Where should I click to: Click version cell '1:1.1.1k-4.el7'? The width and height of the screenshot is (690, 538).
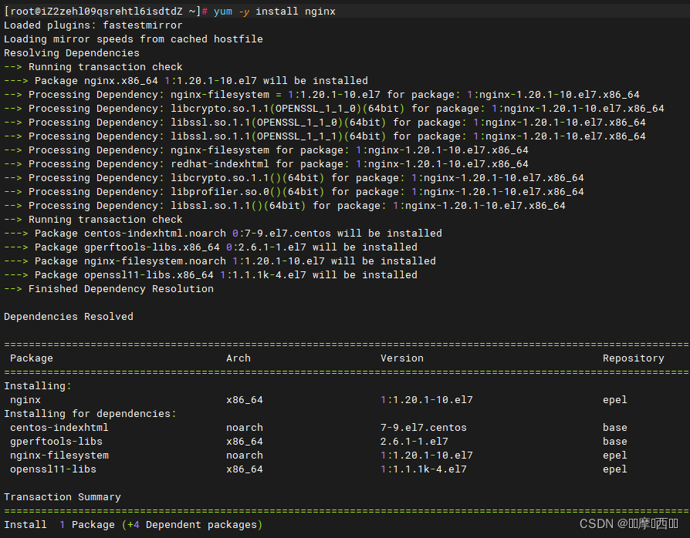pos(424,469)
